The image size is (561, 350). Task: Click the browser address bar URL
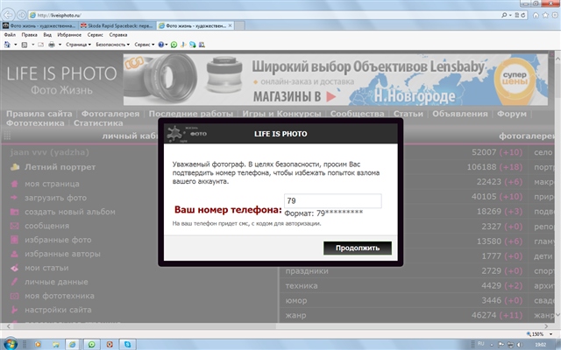[x=88, y=15]
